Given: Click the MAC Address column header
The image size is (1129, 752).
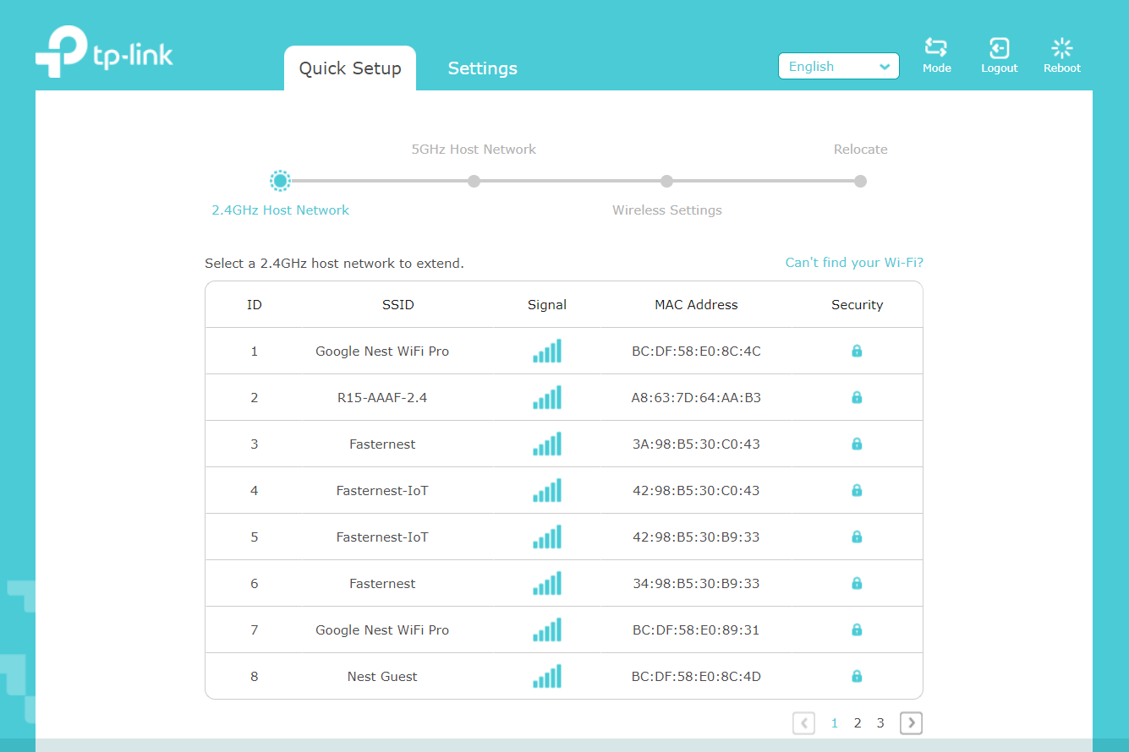Looking at the screenshot, I should click(x=696, y=304).
